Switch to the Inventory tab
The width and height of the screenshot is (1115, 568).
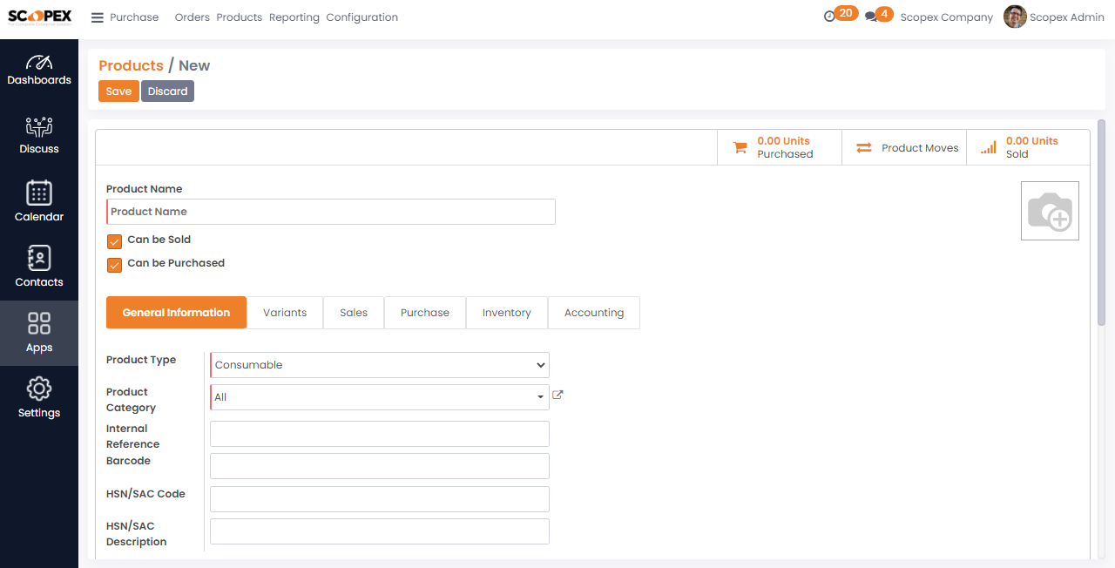[507, 313]
